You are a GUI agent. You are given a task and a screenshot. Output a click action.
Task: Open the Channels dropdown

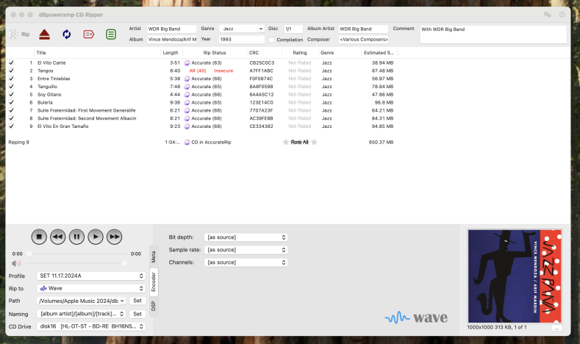[x=246, y=262]
